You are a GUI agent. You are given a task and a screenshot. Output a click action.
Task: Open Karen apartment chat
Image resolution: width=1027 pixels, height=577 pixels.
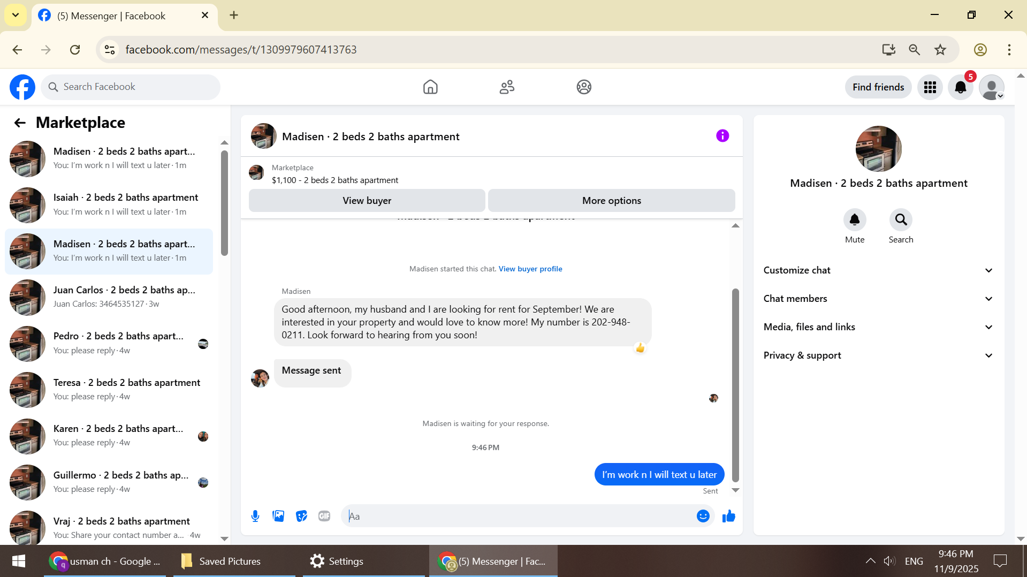109,436
